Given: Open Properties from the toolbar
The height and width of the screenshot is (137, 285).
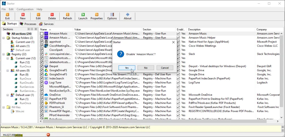Looking at the screenshot, I should pyautogui.click(x=97, y=16).
